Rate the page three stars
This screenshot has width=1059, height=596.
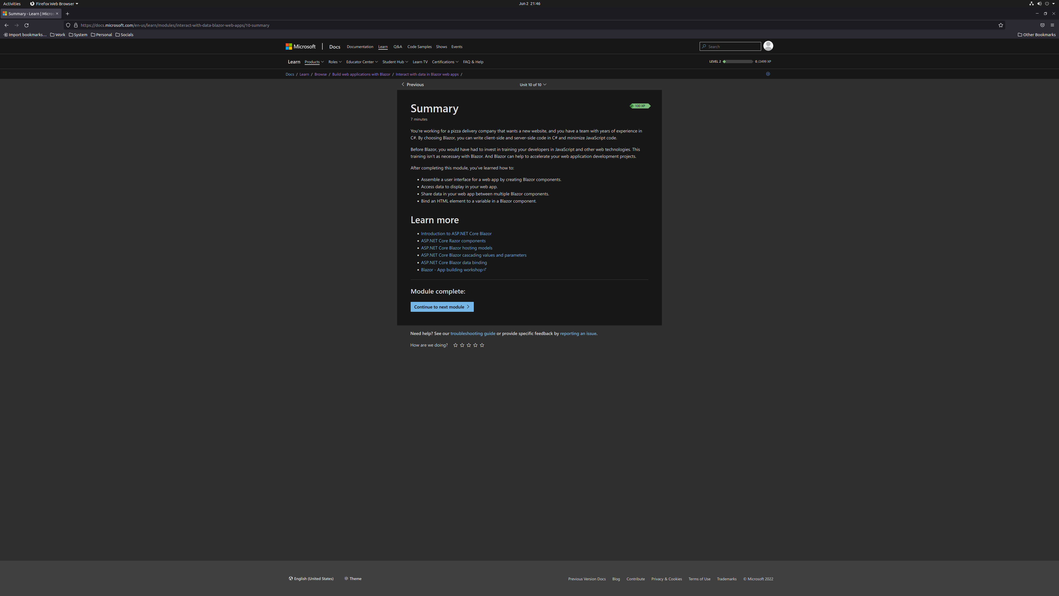469,345
